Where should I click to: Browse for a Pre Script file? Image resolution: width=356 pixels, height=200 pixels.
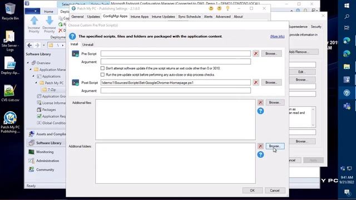click(x=271, y=53)
